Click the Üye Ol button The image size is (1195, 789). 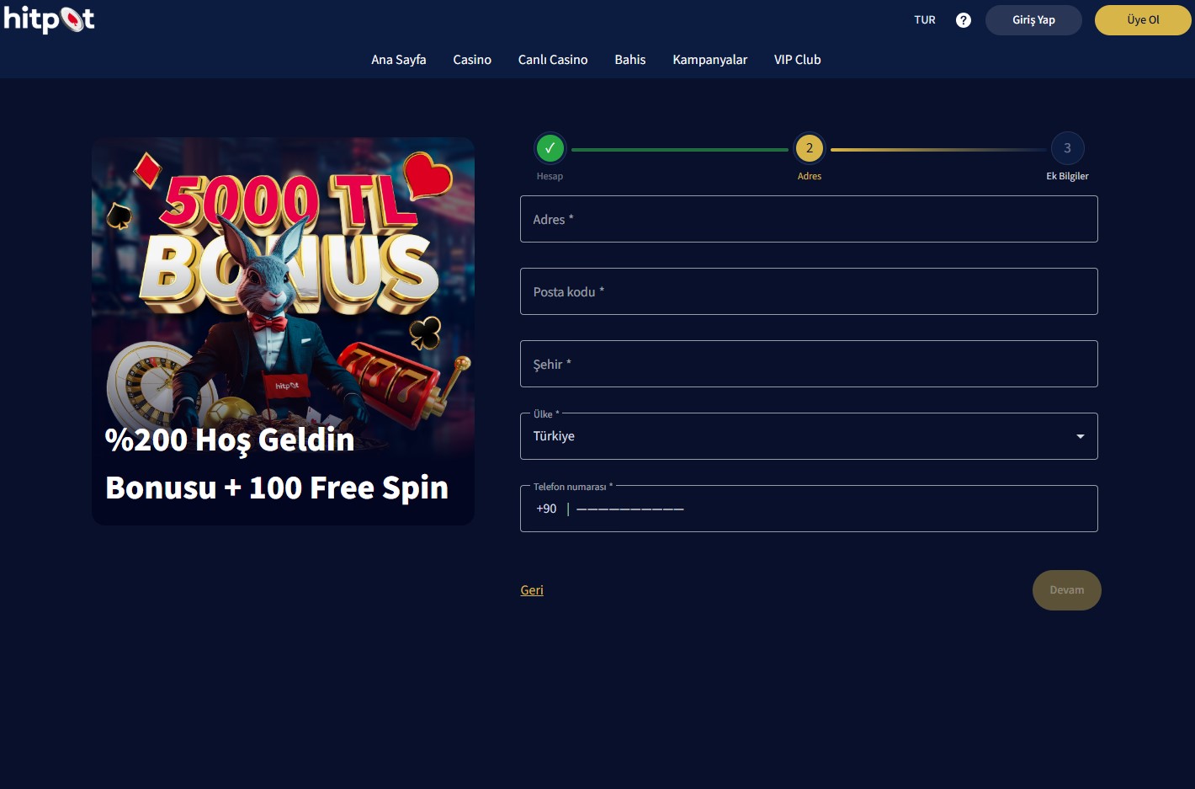pyautogui.click(x=1143, y=20)
